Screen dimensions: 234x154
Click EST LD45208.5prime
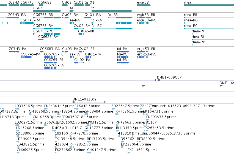click(30, 128)
